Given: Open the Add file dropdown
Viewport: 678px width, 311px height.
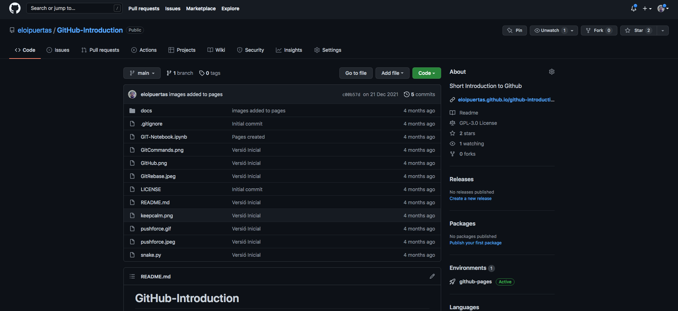Looking at the screenshot, I should tap(392, 73).
